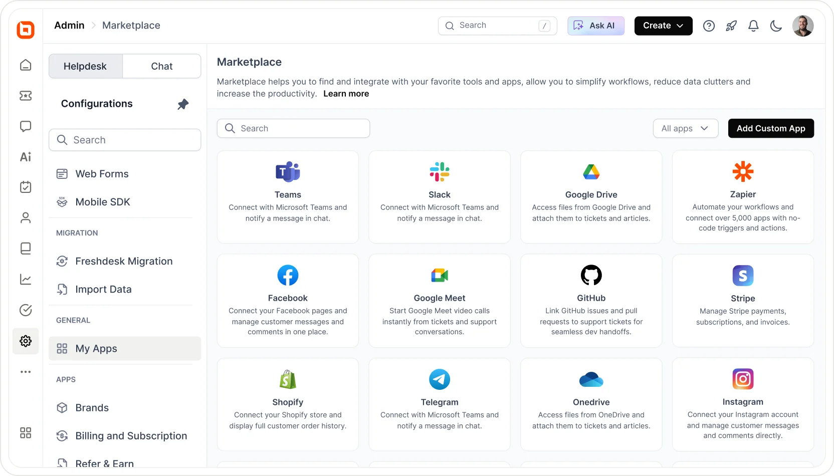Focus the Marketplace apps Search field
Screen dimensions: 834x476
[293, 128]
